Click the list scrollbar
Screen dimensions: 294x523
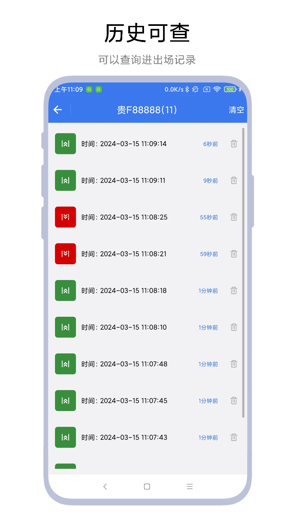pyautogui.click(x=243, y=272)
